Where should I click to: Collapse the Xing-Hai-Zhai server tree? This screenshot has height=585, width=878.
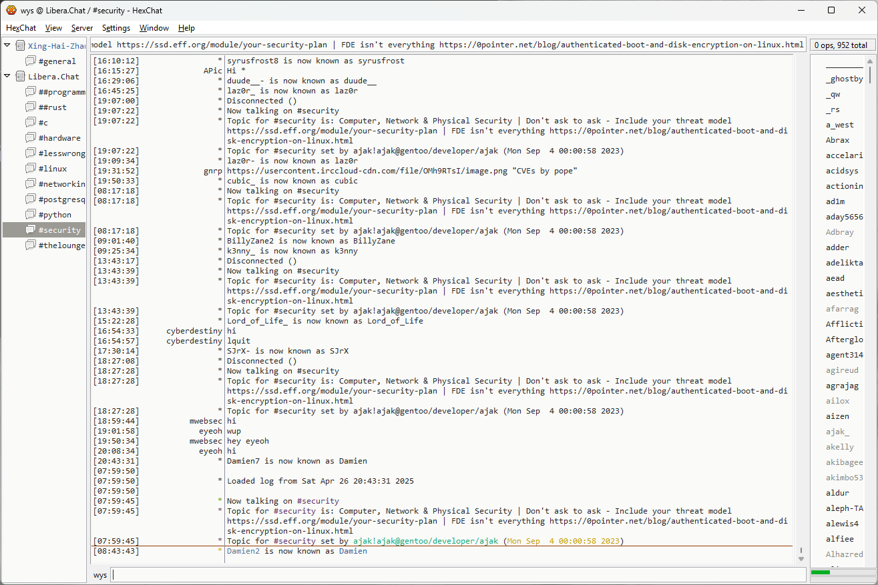[7, 45]
